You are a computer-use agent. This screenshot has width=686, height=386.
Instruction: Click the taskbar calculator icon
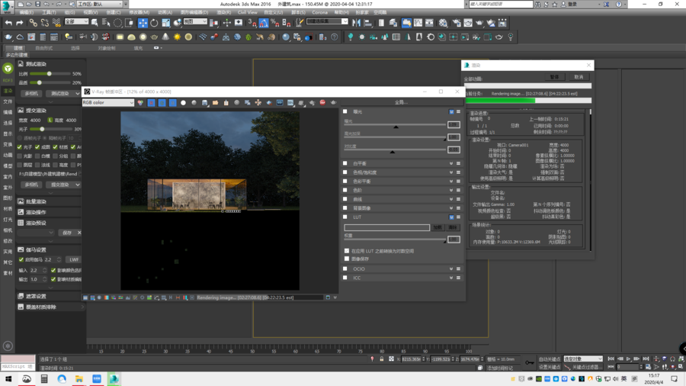pos(44,379)
